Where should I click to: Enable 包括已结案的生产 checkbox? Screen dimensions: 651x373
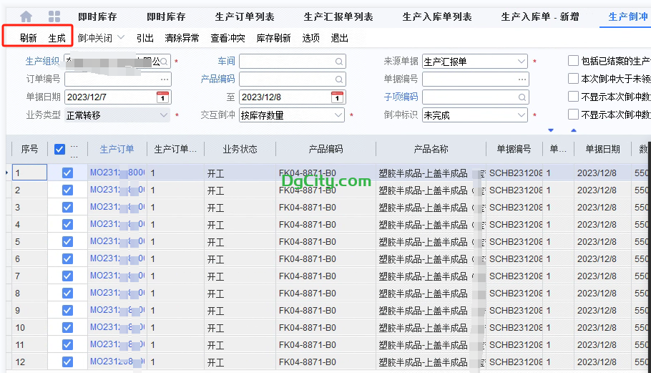(x=573, y=62)
